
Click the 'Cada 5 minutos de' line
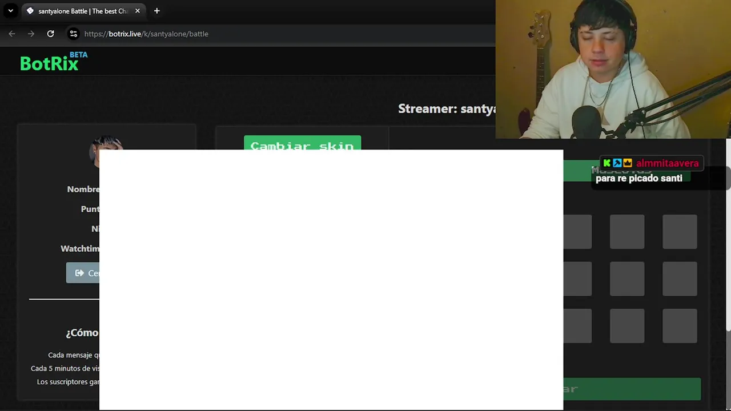pyautogui.click(x=65, y=368)
